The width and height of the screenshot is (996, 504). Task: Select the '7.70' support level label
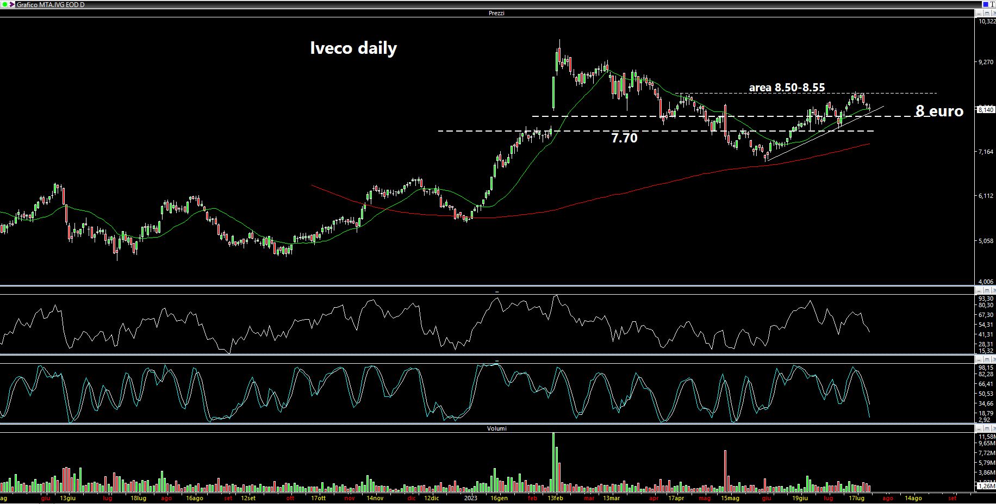pos(624,138)
